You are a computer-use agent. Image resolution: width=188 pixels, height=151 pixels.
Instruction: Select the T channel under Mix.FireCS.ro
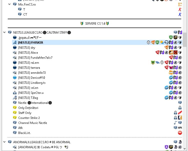(x=24, y=9)
